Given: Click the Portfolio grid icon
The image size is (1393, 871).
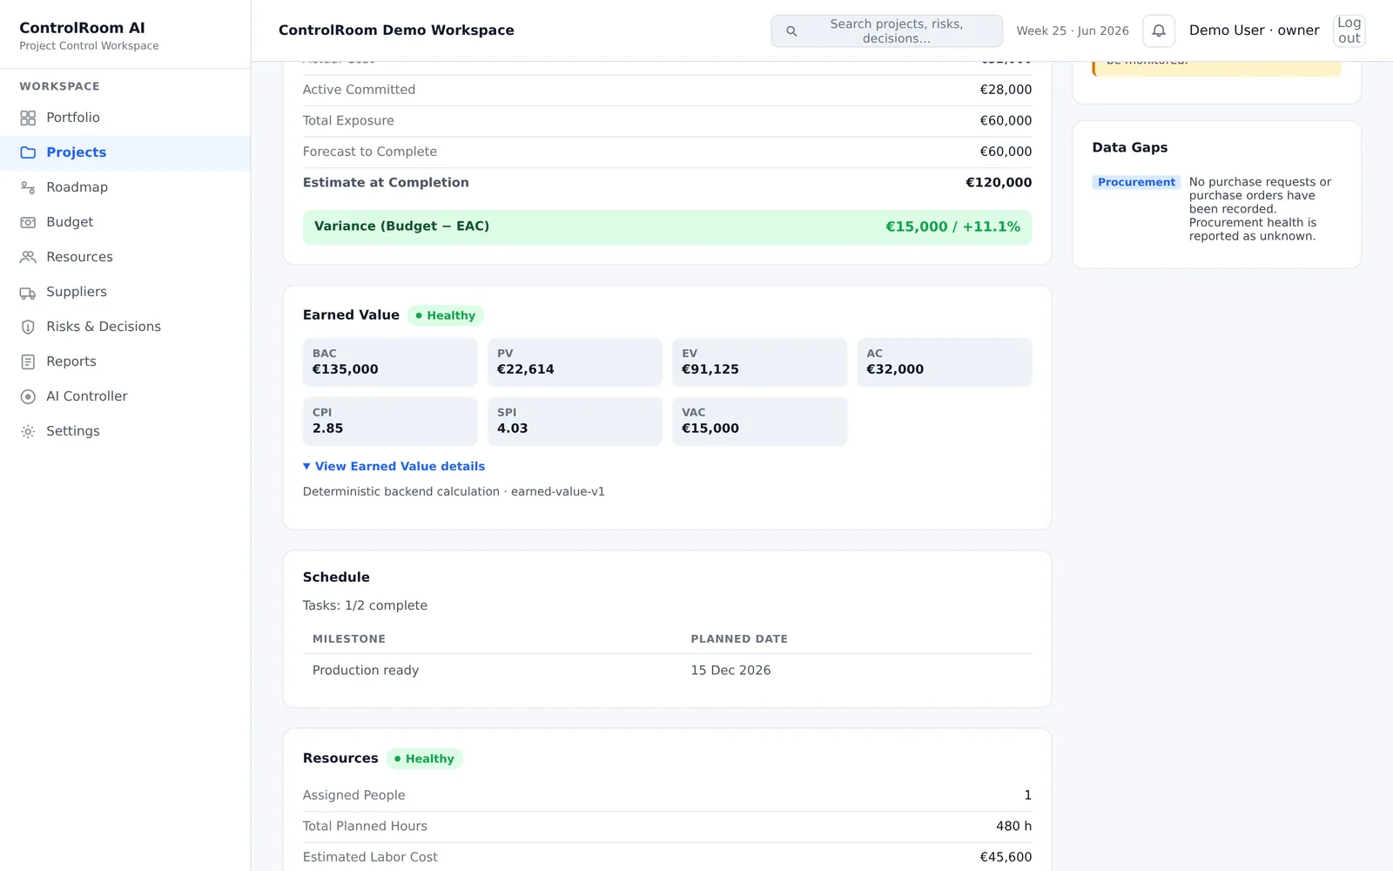Looking at the screenshot, I should [x=28, y=118].
